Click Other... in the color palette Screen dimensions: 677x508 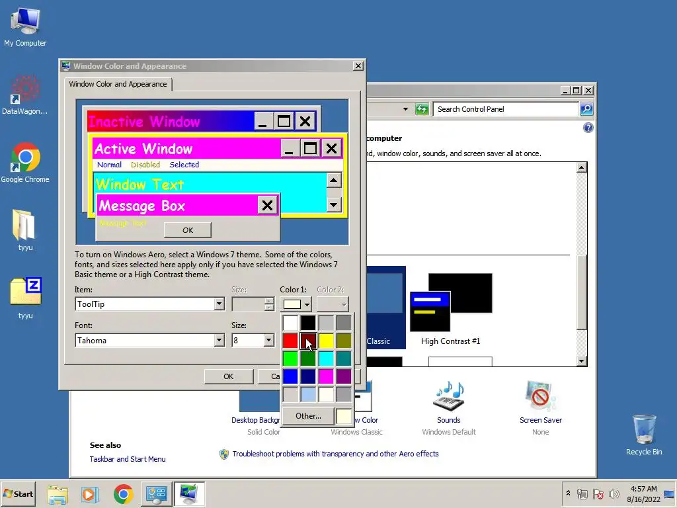pos(308,415)
